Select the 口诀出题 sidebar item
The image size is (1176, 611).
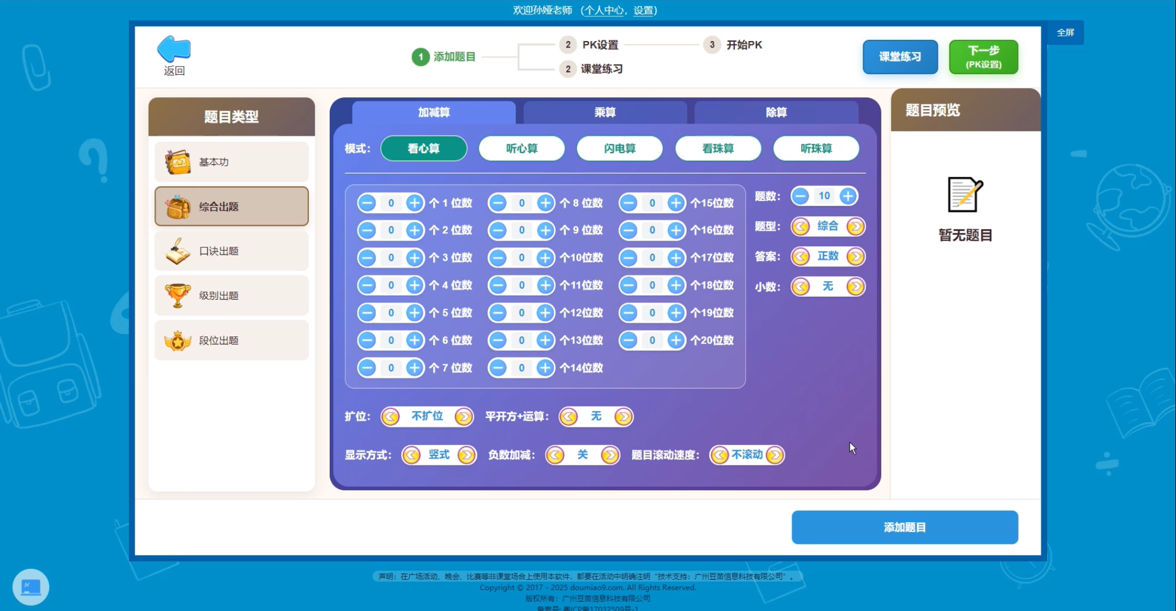tap(231, 250)
